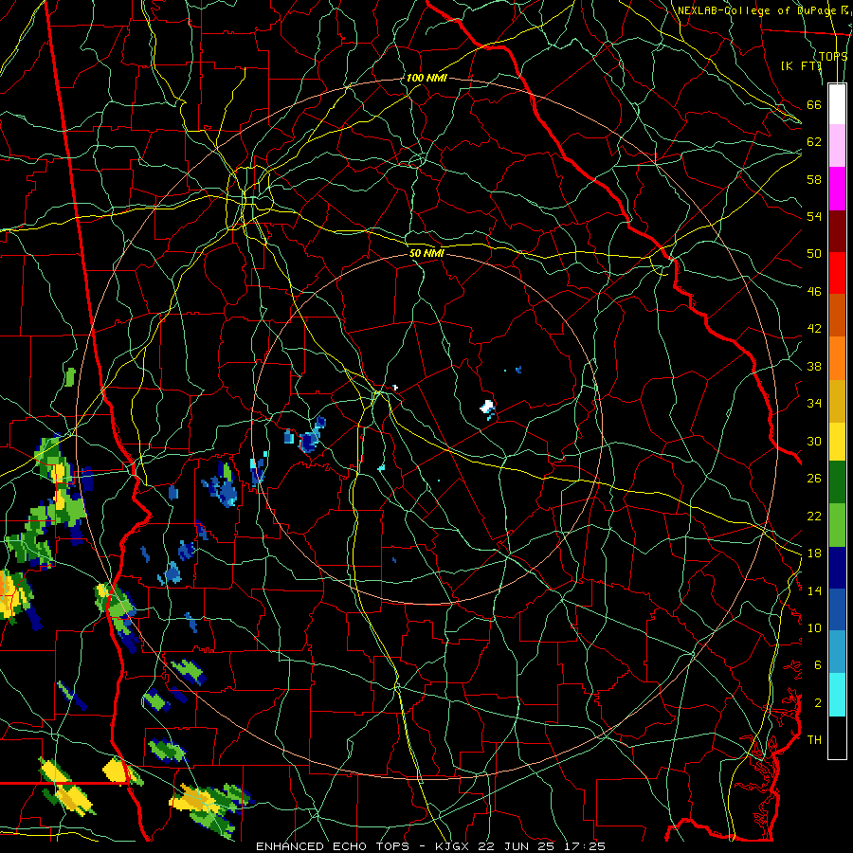Click the legend value '54'
Viewport: 853px width, 853px height.
pos(814,216)
